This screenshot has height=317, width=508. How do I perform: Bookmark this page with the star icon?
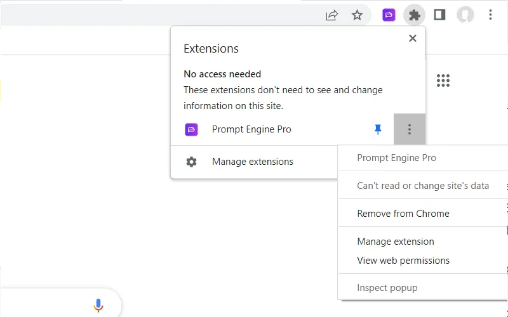[358, 15]
